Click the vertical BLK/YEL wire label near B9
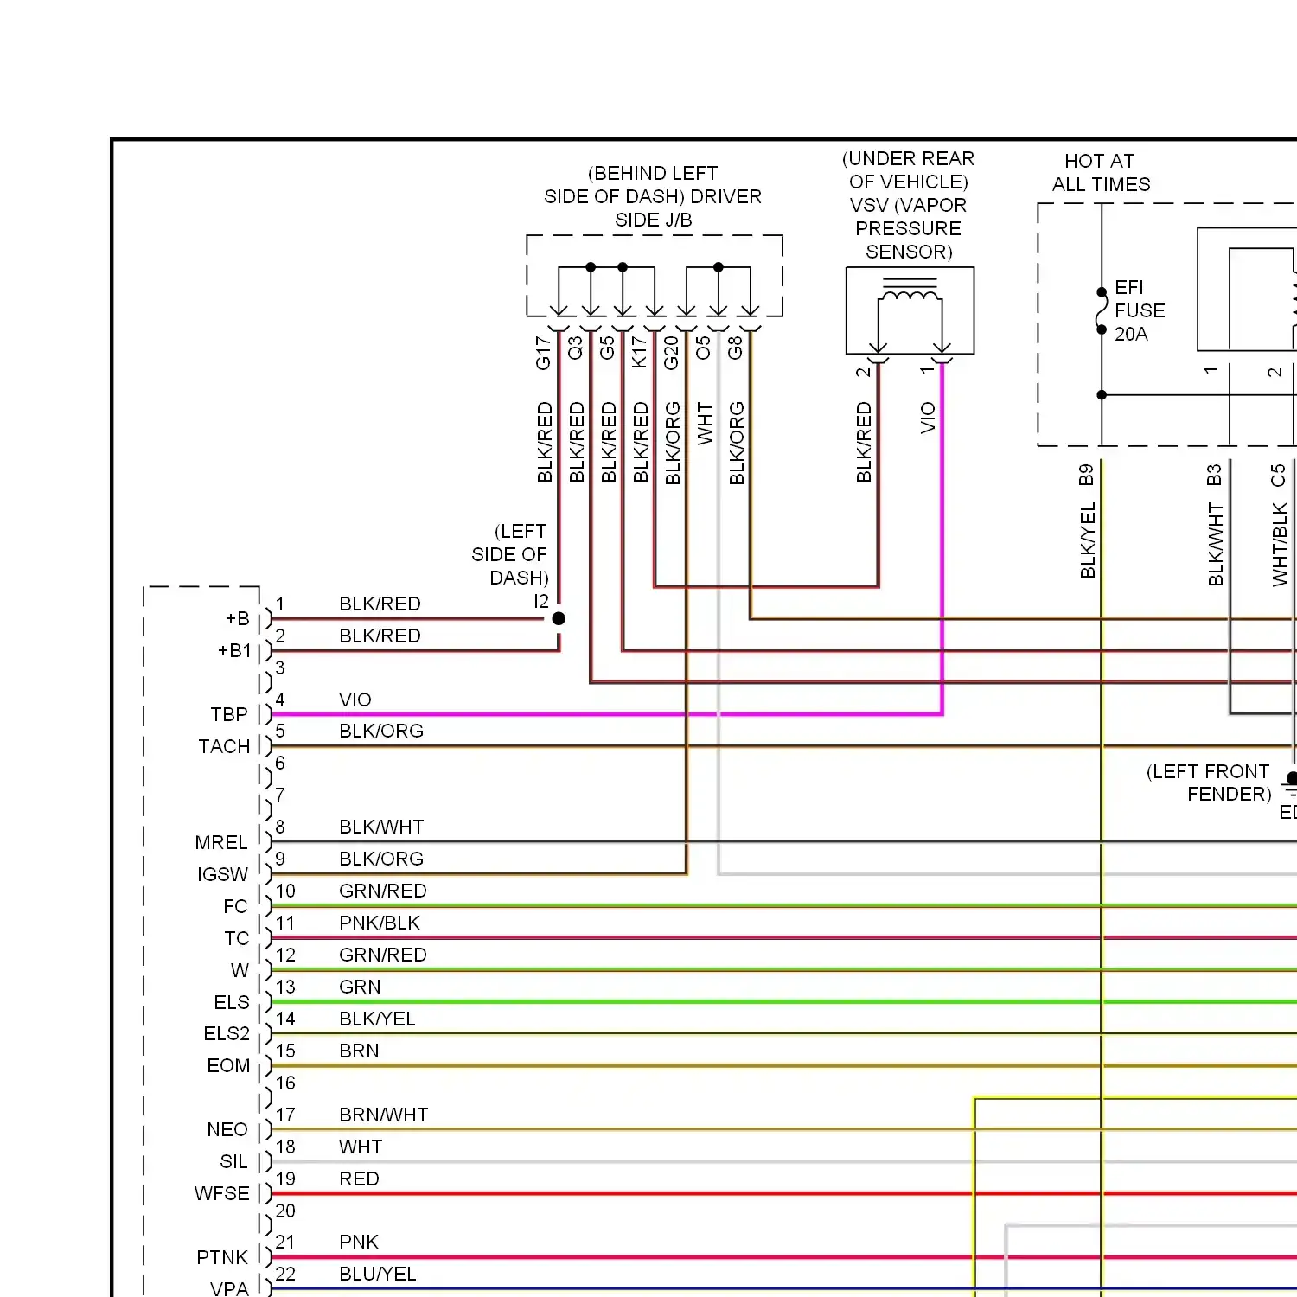This screenshot has height=1297, width=1297. pyautogui.click(x=1088, y=540)
